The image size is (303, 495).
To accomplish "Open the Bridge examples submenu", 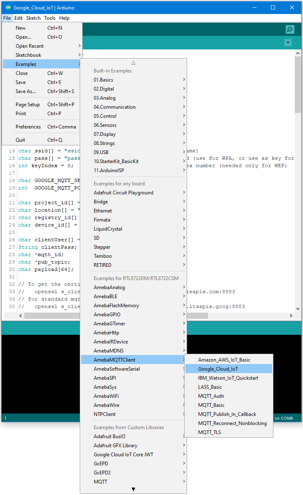I will click(134, 202).
